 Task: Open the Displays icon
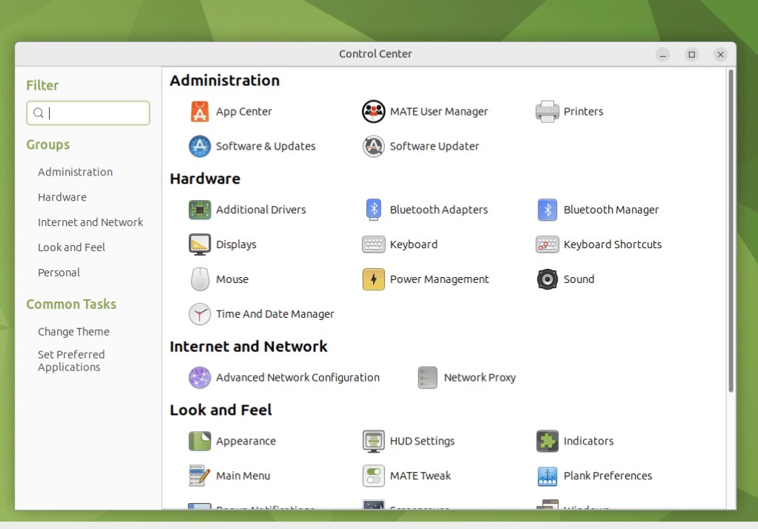[200, 244]
